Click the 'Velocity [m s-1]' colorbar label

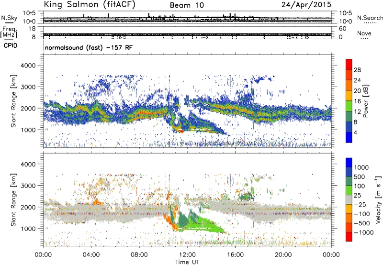coord(378,199)
